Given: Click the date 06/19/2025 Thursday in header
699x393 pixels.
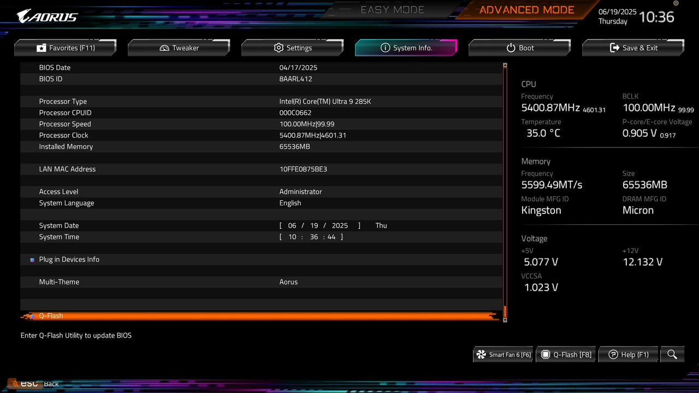Looking at the screenshot, I should coord(617,16).
